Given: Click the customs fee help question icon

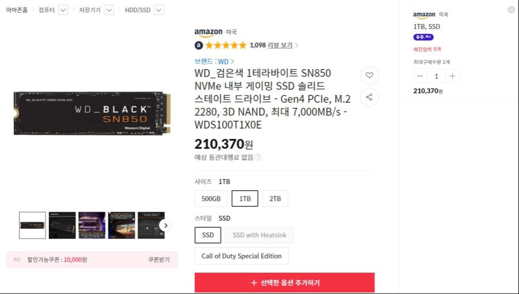Looking at the screenshot, I should coord(258,157).
